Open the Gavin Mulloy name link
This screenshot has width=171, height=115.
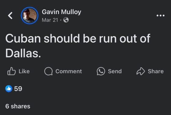[x=61, y=12]
